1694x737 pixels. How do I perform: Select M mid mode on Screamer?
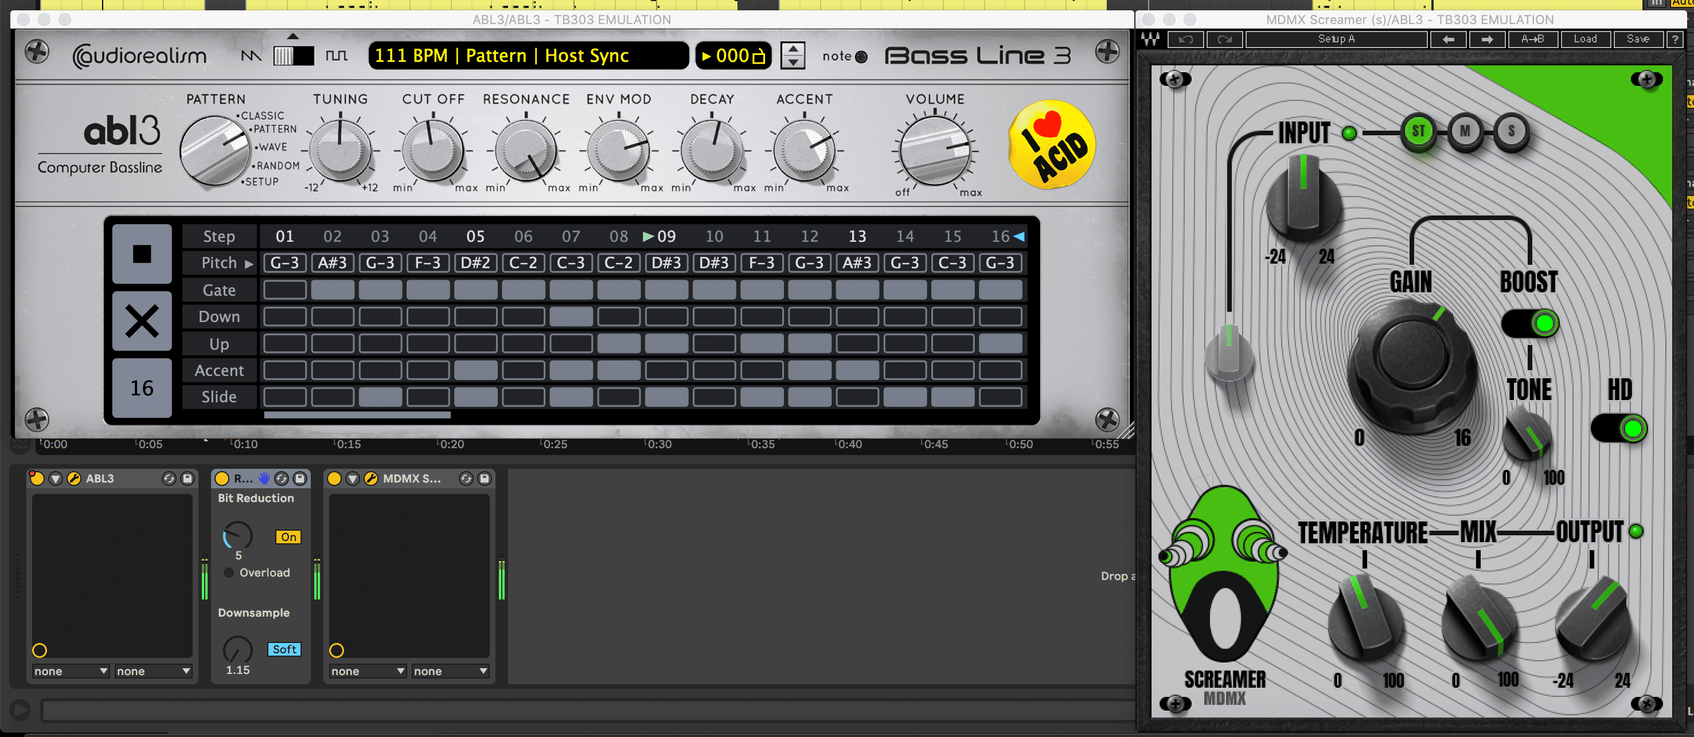click(1465, 131)
